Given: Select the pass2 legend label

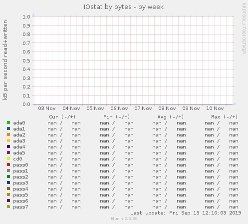Looking at the screenshot, I should coord(20,177).
